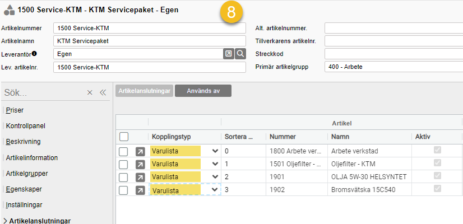Image resolution: width=463 pixels, height=224 pixels.
Task: Click number cell 1501 Oljefilter
Action: point(297,164)
